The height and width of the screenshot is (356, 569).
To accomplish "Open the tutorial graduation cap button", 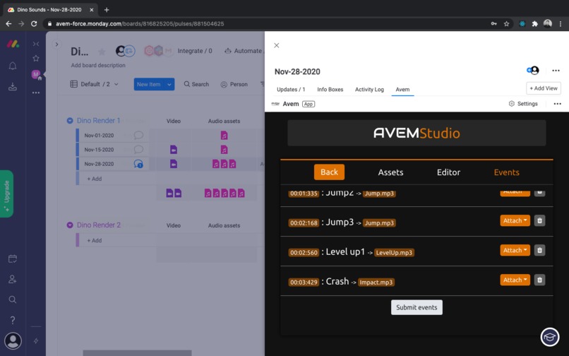I will coord(550,337).
